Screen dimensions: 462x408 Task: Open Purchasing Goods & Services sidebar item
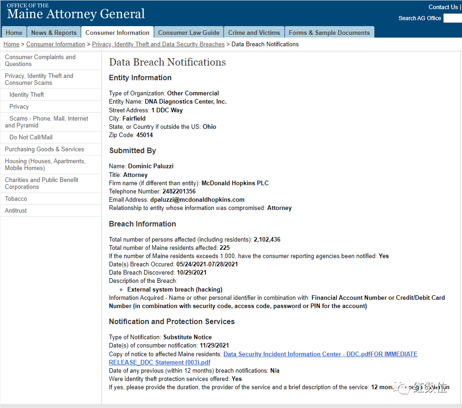click(x=51, y=149)
